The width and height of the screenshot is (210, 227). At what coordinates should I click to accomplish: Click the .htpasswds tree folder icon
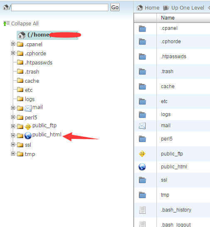(x=20, y=62)
